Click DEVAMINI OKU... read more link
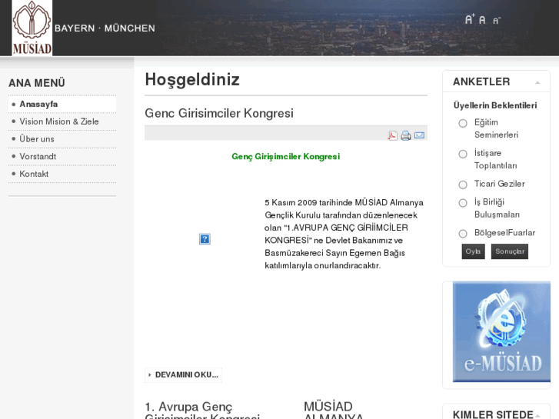The image size is (559, 419). (183, 375)
